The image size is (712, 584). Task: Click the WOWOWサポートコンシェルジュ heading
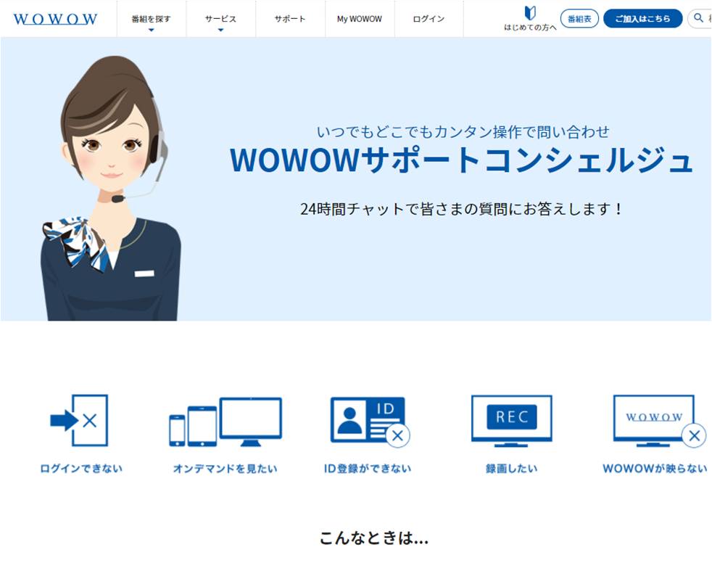461,160
